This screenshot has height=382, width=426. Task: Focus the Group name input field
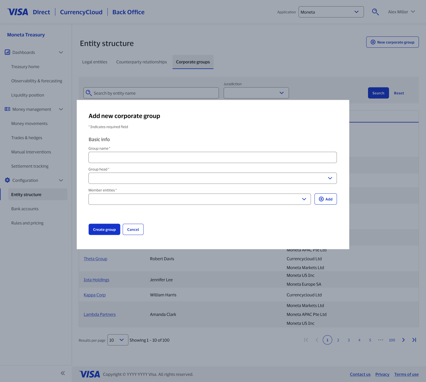point(212,157)
